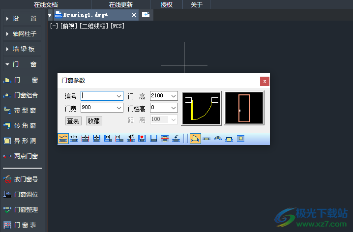This screenshot has width=353, height=232.
Task: Close the 门窗参数 dialog
Action: [x=265, y=81]
